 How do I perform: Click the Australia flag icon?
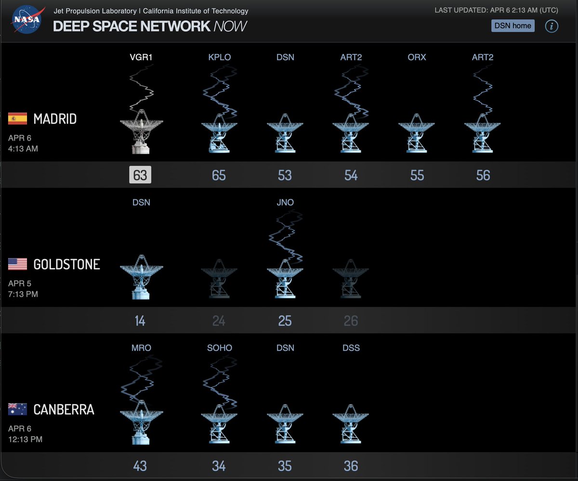point(17,409)
